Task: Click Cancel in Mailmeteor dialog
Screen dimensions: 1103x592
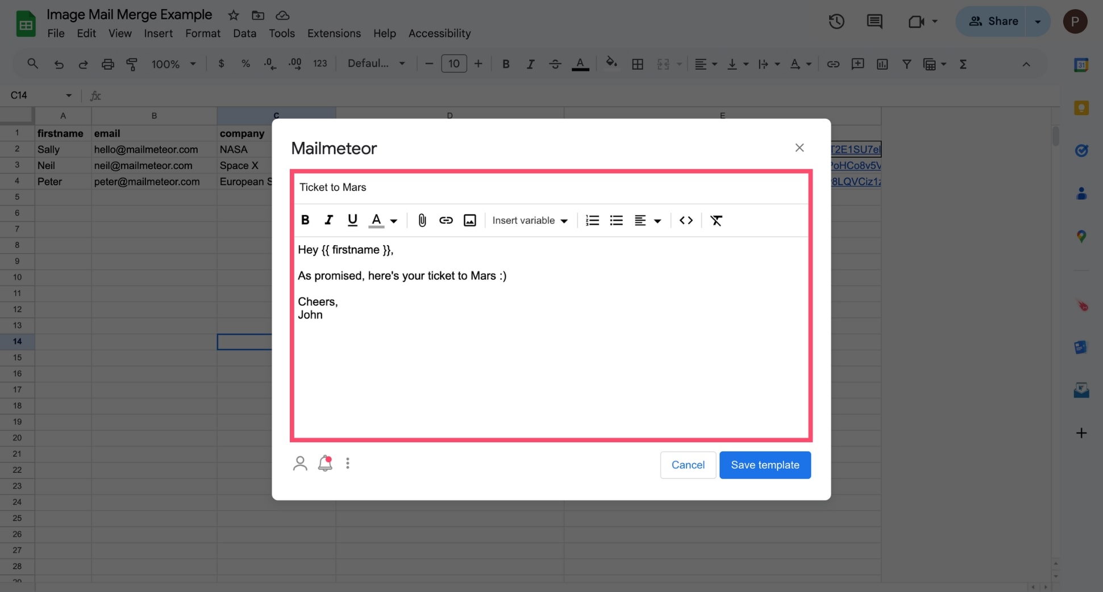Action: click(x=688, y=465)
